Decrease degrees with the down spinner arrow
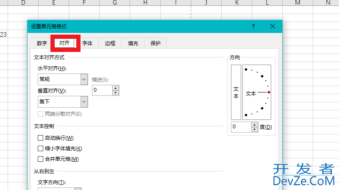 pos(255,130)
